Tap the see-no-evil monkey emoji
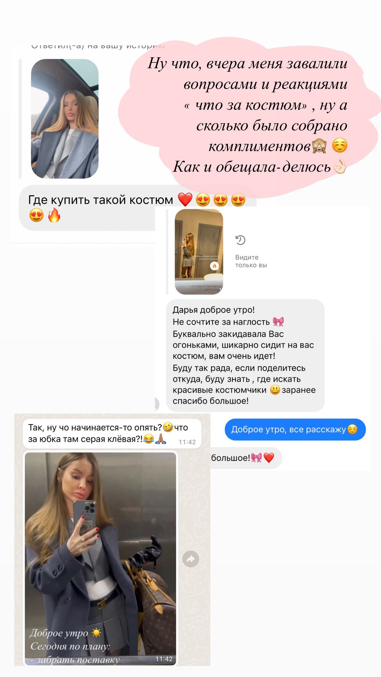The width and height of the screenshot is (381, 677). (319, 146)
